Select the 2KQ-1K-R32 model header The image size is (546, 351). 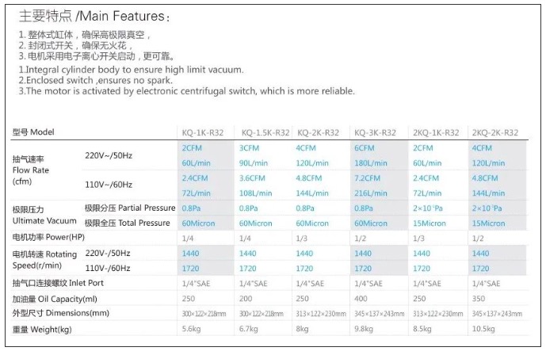tap(436, 132)
